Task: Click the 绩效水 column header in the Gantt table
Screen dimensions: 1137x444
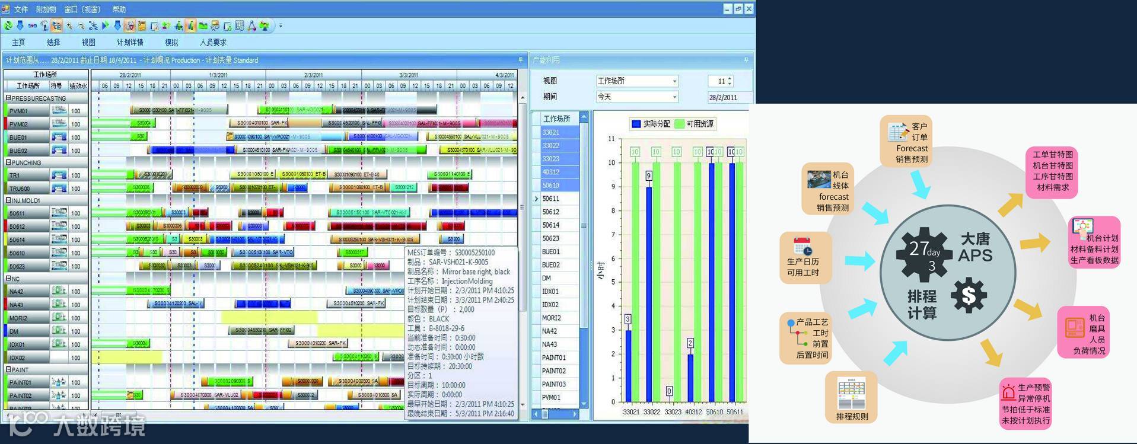Action: pyautogui.click(x=78, y=86)
